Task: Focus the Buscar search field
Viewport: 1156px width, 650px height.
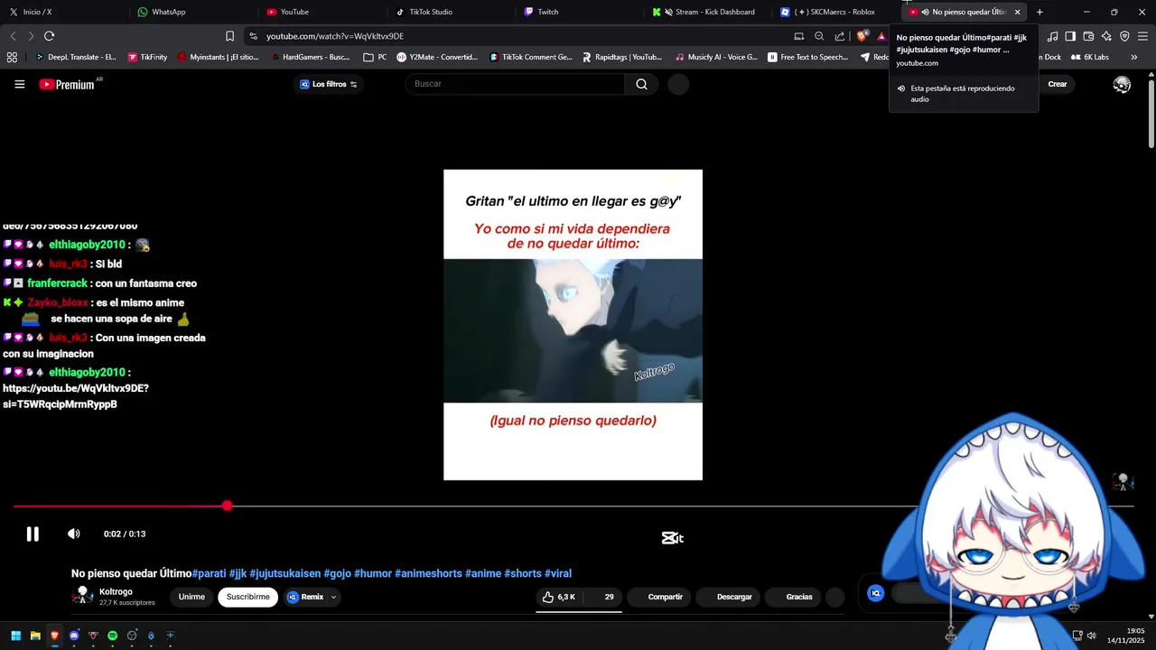Action: click(516, 84)
